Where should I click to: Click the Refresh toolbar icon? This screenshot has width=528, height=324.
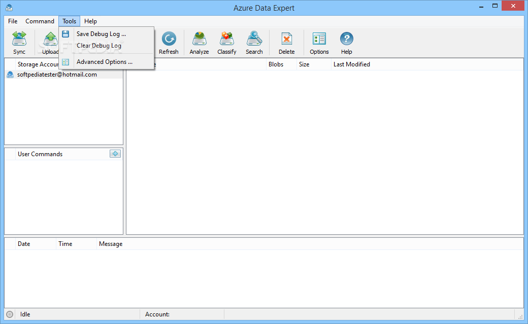point(169,43)
